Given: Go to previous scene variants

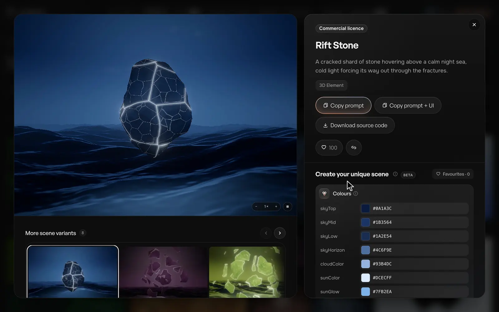Looking at the screenshot, I should (x=266, y=233).
